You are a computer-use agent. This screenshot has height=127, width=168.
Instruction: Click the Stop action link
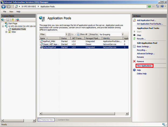(x=139, y=35)
